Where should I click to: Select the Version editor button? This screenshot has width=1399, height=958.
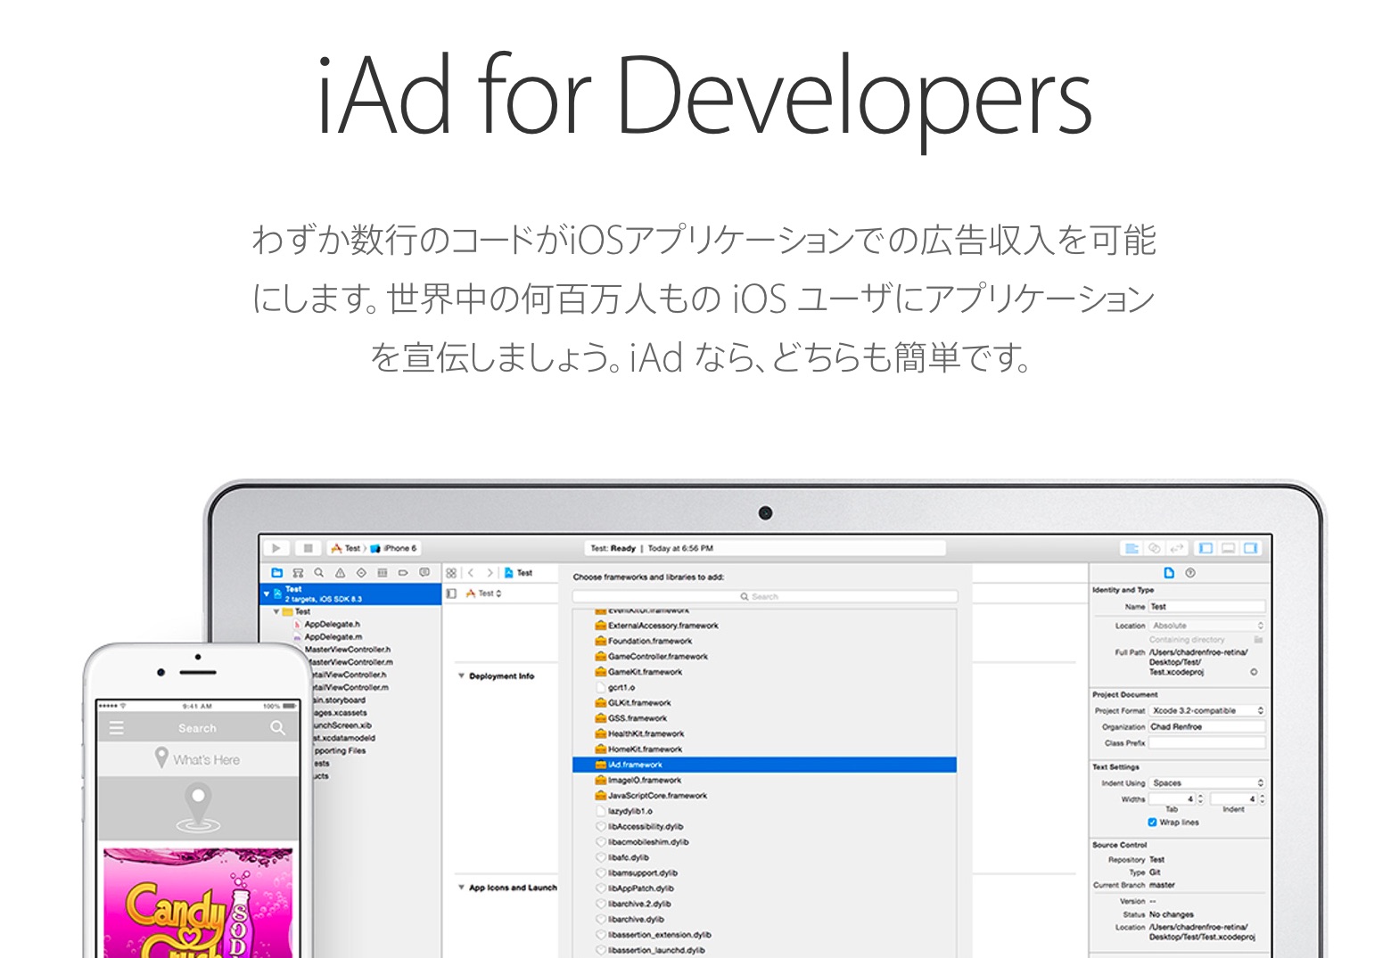click(x=1176, y=548)
